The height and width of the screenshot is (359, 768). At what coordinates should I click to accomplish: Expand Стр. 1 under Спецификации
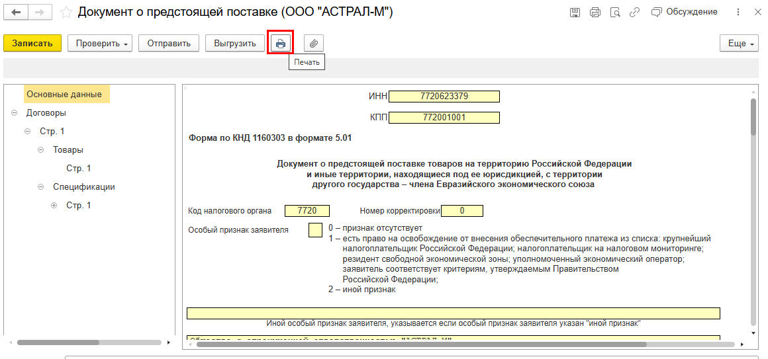point(54,206)
